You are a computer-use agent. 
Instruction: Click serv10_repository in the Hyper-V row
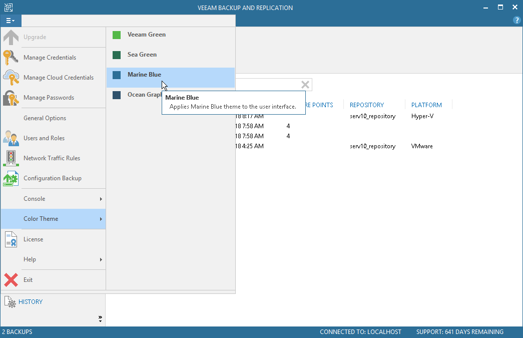372,116
